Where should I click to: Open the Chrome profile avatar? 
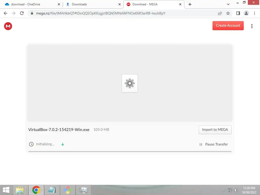point(246,13)
